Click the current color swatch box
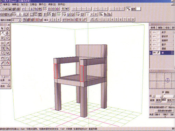The width and height of the screenshot is (175, 131). [5, 72]
